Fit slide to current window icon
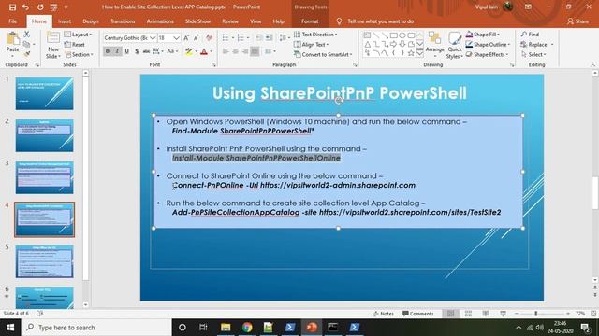Screen dimensions: 599x336 (593, 314)
